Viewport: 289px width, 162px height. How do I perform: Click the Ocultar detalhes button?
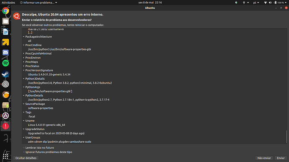(26, 158)
